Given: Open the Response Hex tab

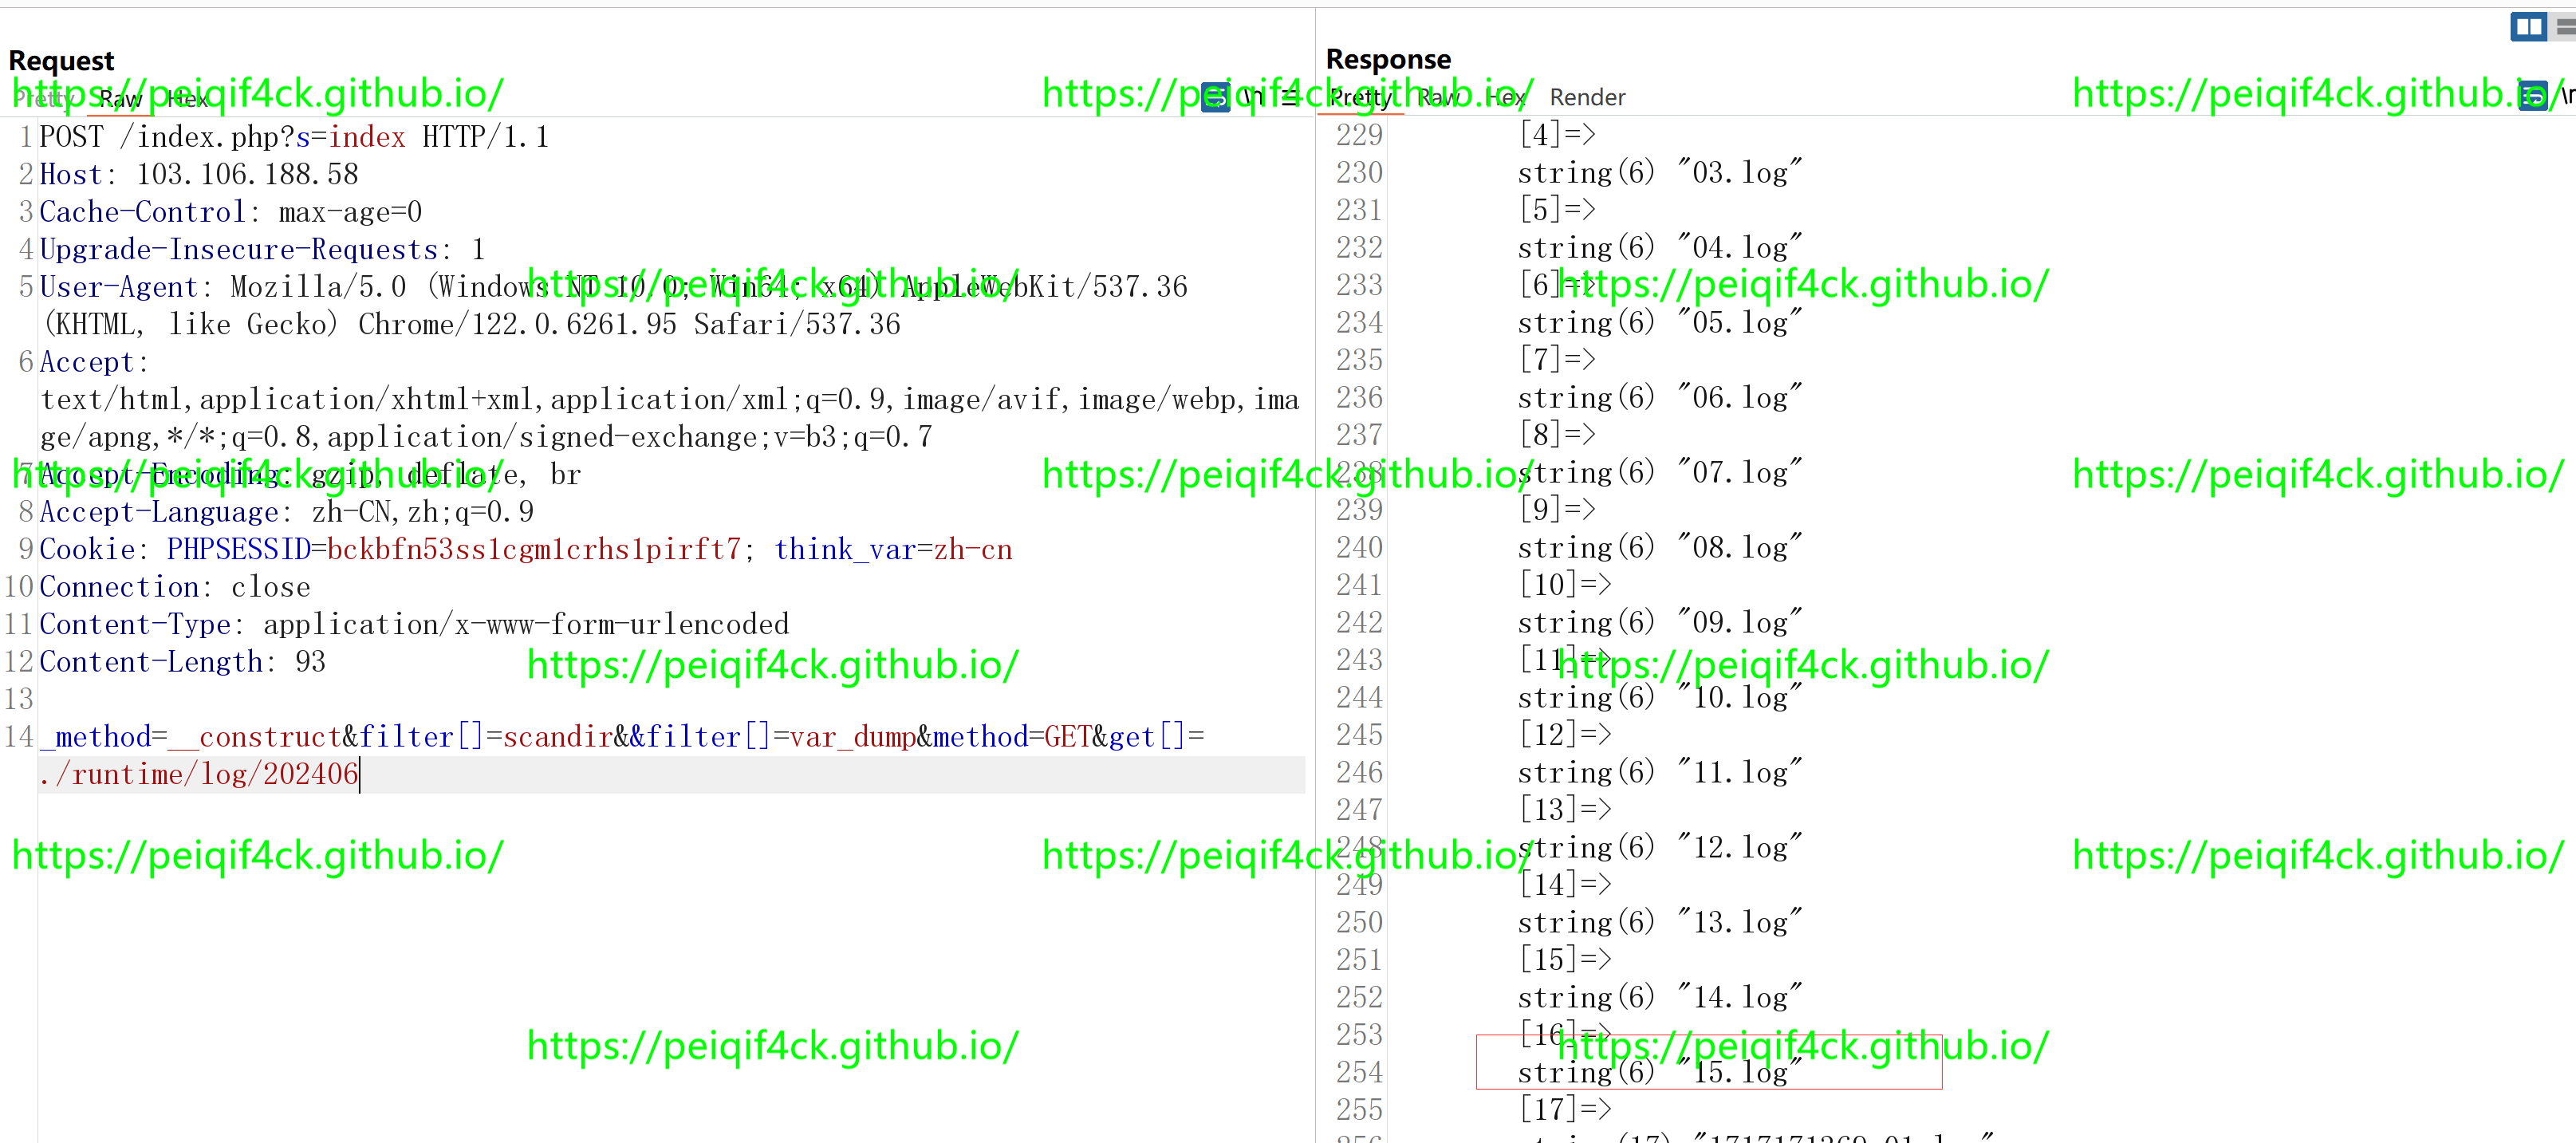Looking at the screenshot, I should click(1505, 97).
